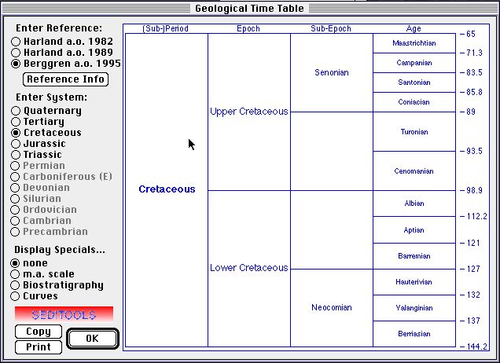This screenshot has height=363, width=500.
Task: Print the geological time table
Action: [x=39, y=346]
